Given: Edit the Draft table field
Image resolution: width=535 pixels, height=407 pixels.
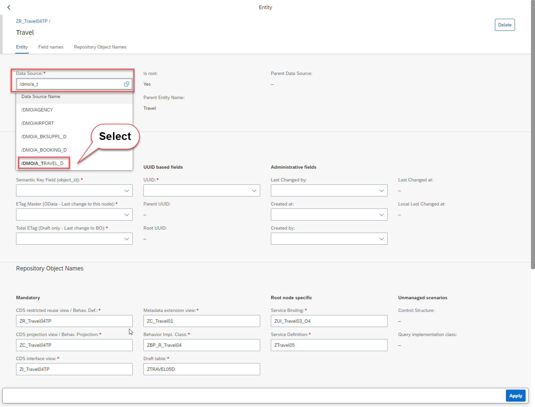Looking at the screenshot, I should tap(202, 369).
